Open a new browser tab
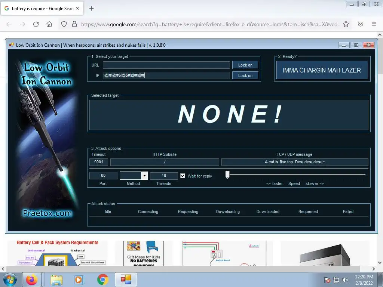This screenshot has height=287, width=383. 92,9
